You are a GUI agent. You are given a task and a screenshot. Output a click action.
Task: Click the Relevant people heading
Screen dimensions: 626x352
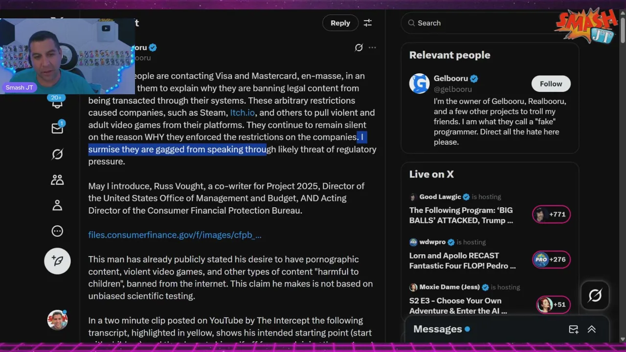tap(449, 55)
